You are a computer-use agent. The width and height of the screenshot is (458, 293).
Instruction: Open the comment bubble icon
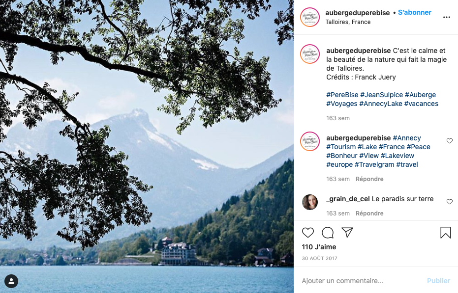click(328, 232)
